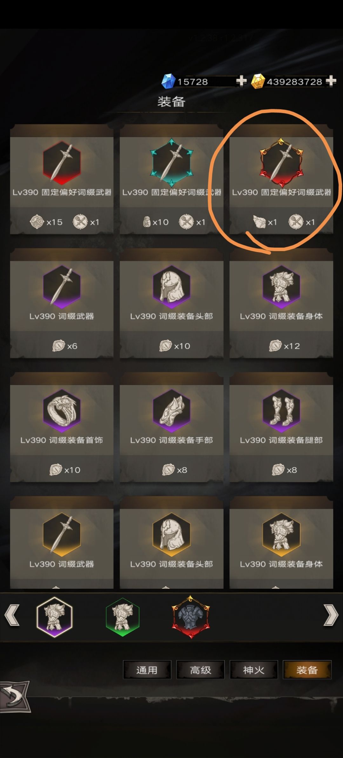Add more blue gems with plus icon
This screenshot has width=343, height=758.
coord(241,81)
